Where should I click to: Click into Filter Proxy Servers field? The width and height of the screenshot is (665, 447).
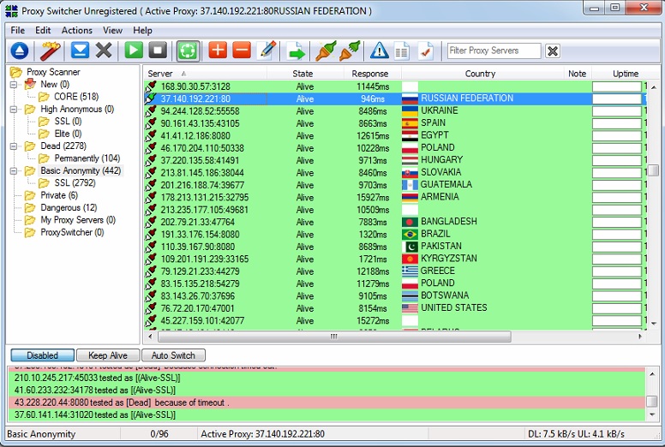(x=494, y=51)
